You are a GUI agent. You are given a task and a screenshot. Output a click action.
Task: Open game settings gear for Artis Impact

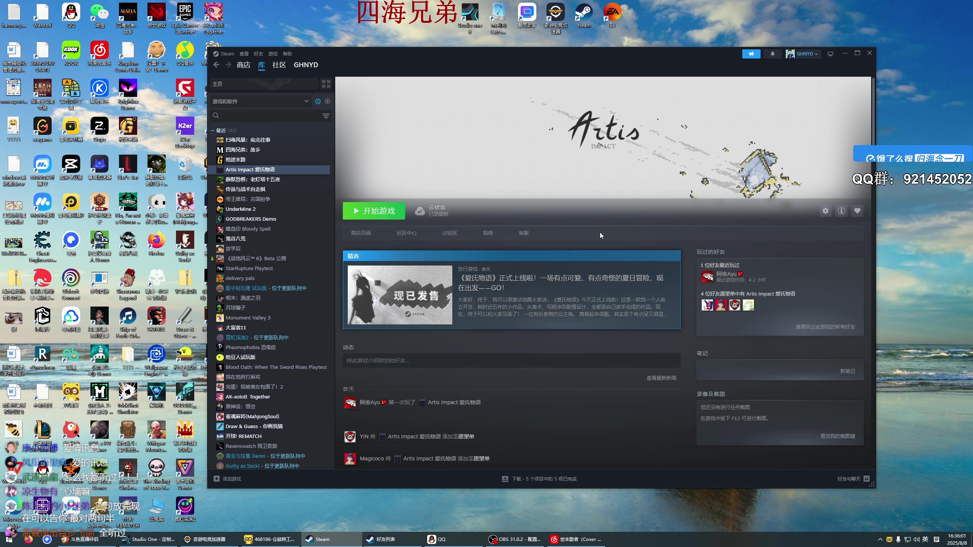(x=825, y=211)
